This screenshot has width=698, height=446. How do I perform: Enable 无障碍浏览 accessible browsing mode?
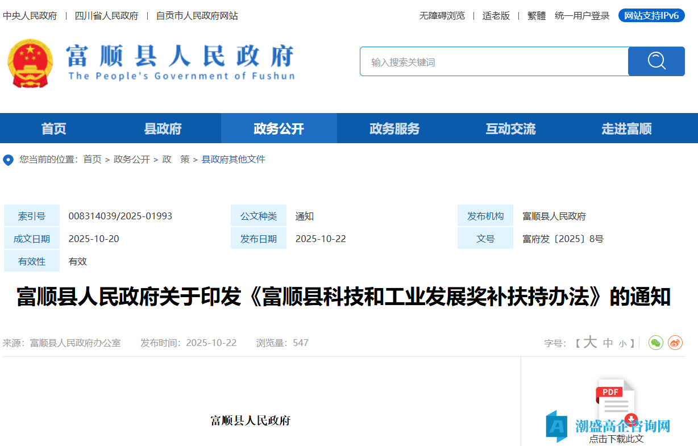(441, 16)
